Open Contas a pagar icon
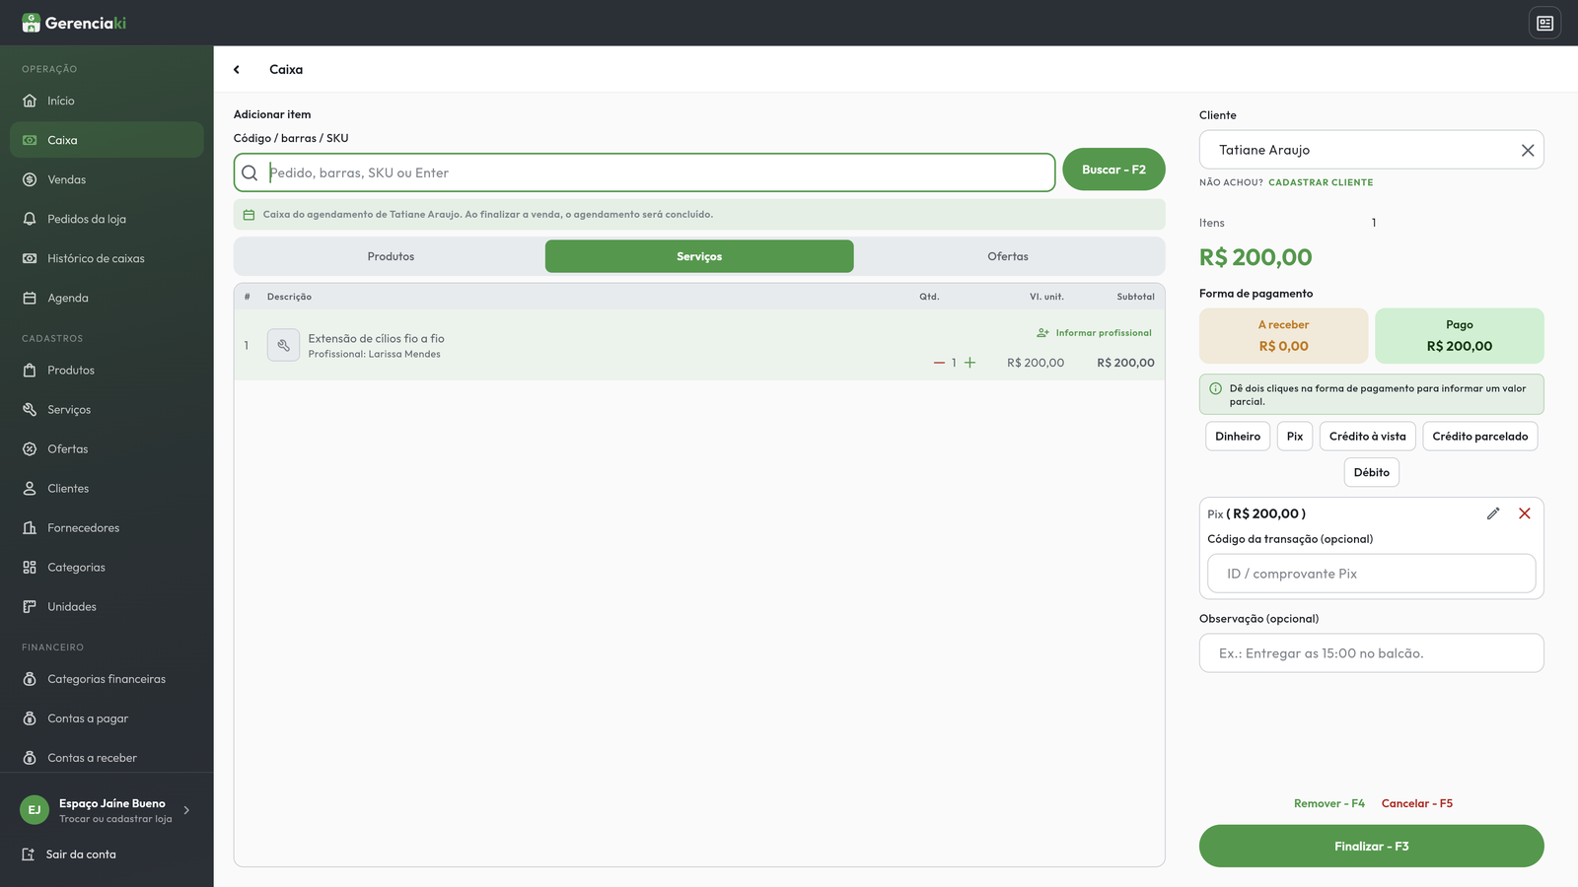 [x=30, y=718]
